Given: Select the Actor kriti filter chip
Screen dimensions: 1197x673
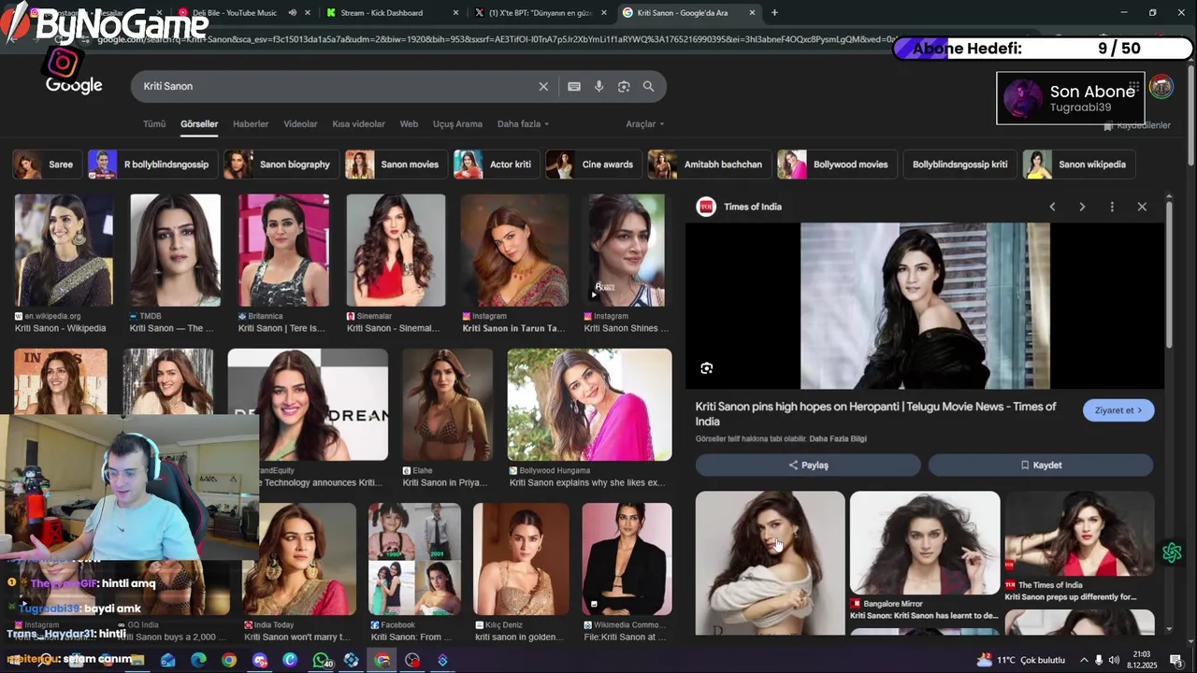Looking at the screenshot, I should [497, 165].
